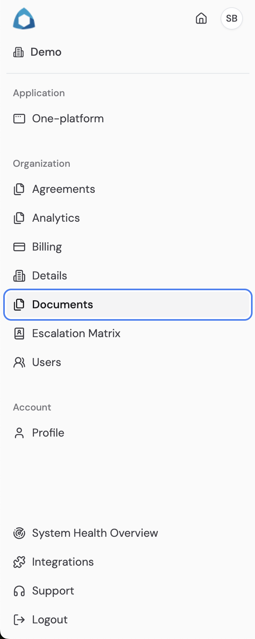Viewport: 255px width, 639px height.
Task: Open Analytics section
Action: [x=56, y=218]
